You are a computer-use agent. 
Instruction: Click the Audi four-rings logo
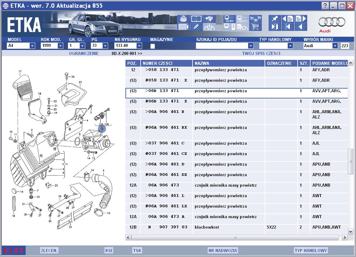(332, 22)
